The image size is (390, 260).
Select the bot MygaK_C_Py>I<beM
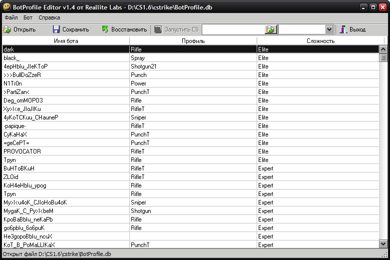click(191, 210)
